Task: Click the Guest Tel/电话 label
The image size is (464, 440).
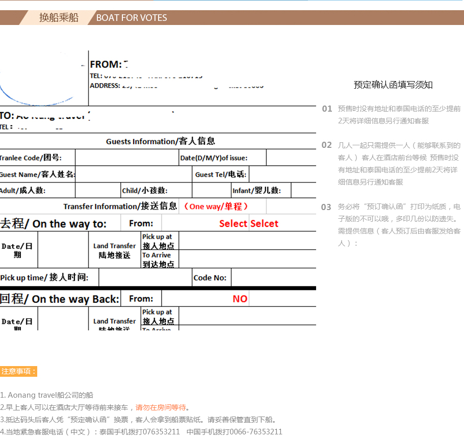Action: pos(220,174)
